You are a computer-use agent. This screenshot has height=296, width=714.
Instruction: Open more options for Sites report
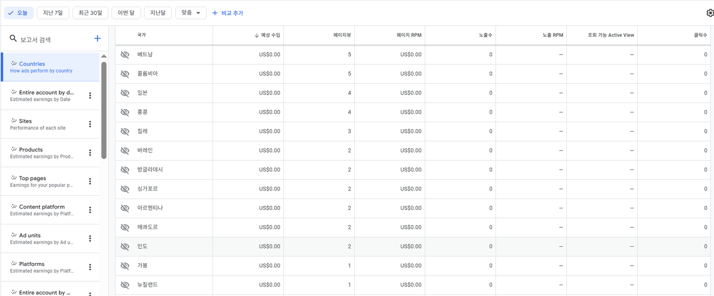tap(90, 124)
